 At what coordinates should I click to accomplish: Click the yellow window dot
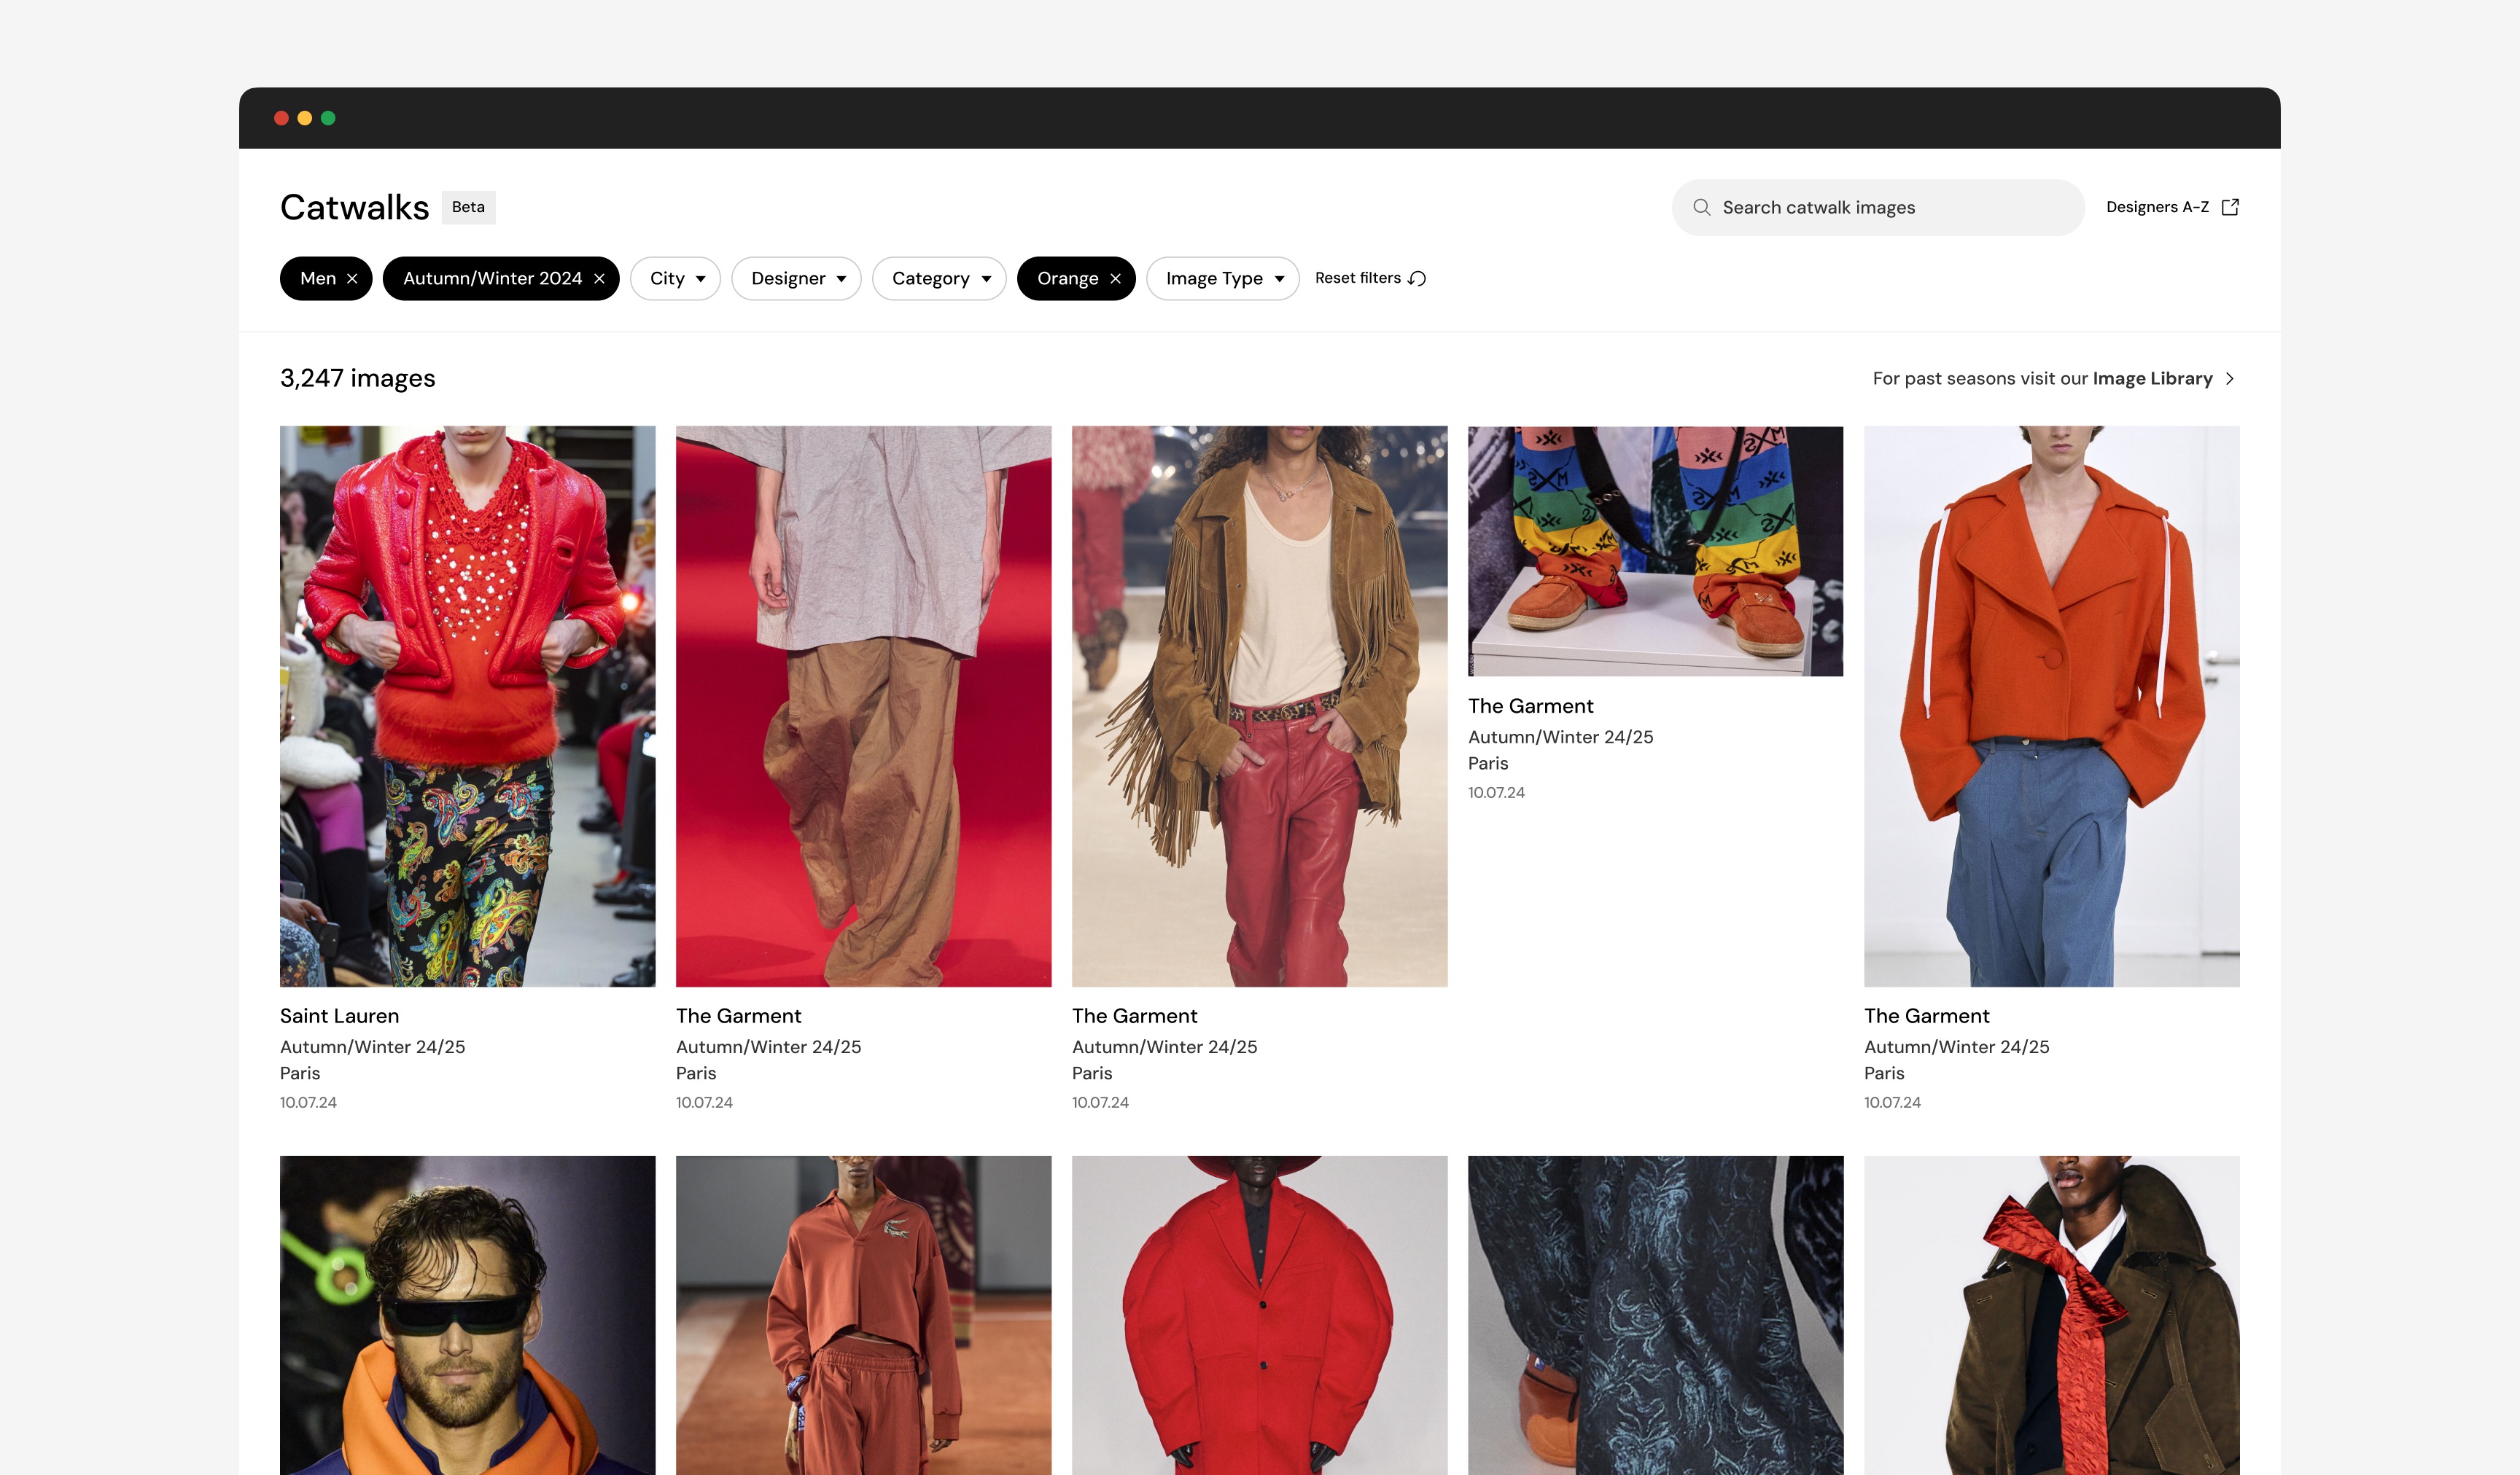tap(305, 118)
